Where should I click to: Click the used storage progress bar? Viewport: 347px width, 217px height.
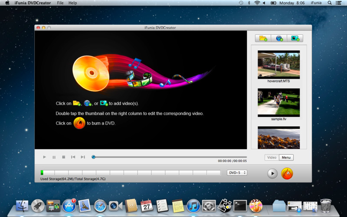coord(131,172)
